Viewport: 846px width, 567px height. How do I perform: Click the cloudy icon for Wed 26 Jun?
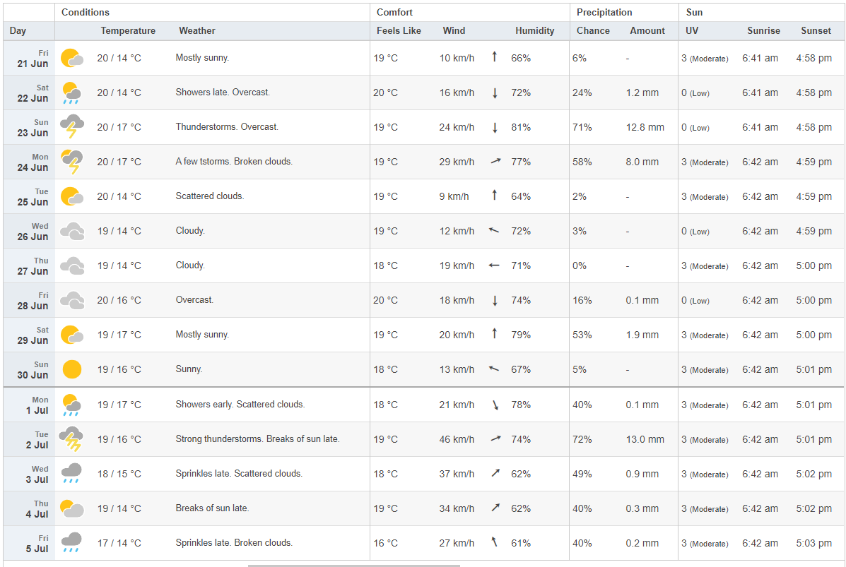[x=72, y=231]
